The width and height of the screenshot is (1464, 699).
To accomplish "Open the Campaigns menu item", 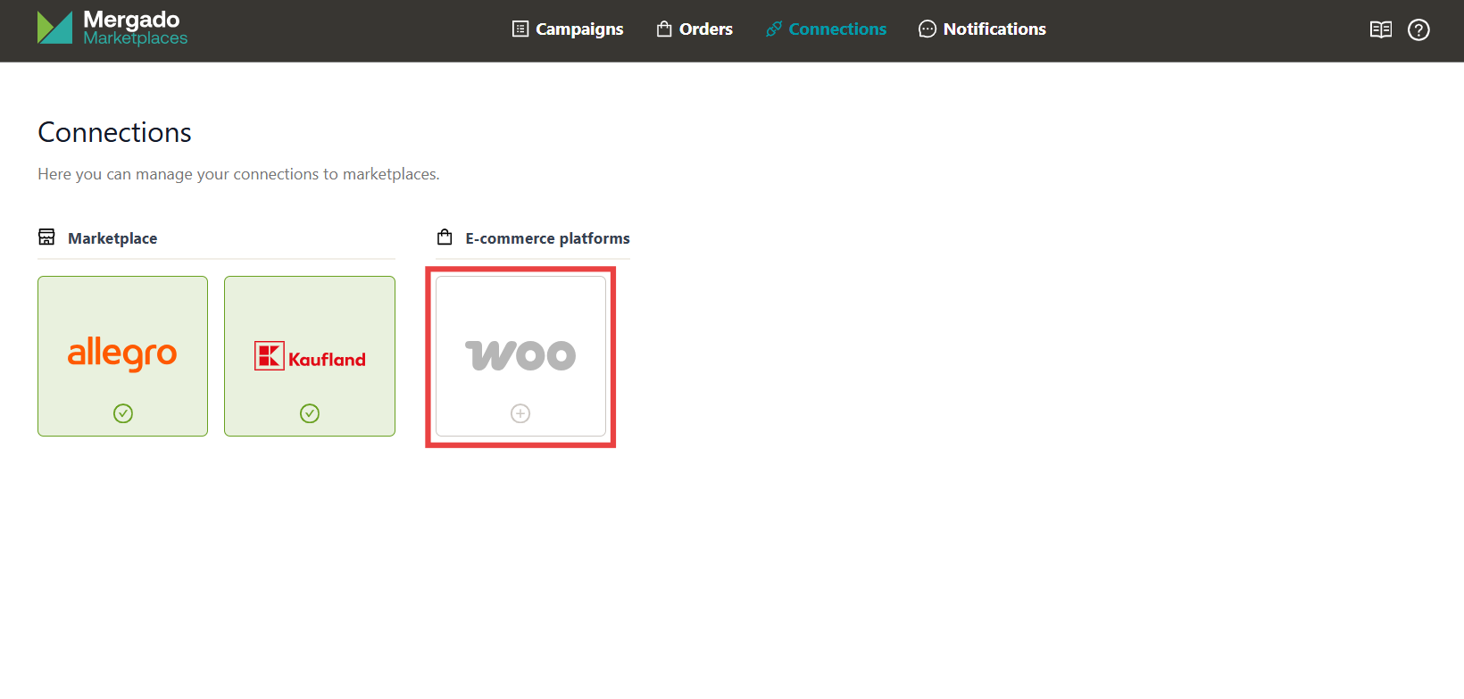I will 568,29.
